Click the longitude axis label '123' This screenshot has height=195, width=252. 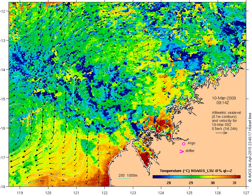click(x=133, y=193)
